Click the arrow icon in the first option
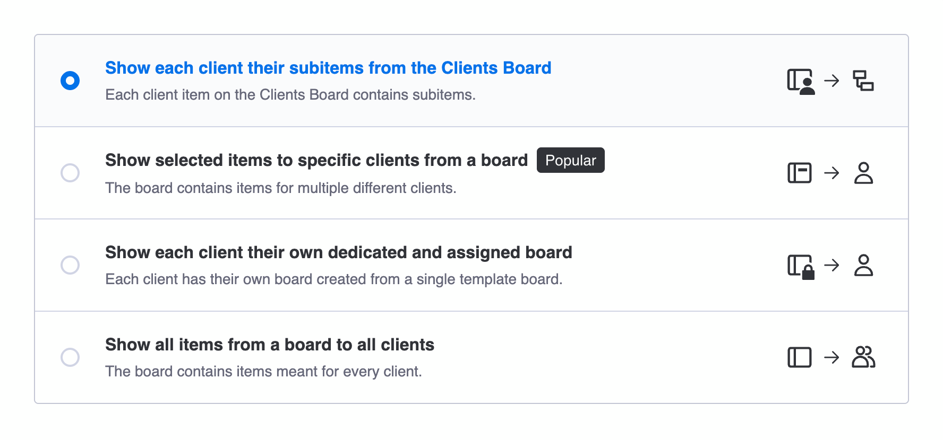This screenshot has height=440, width=943. (831, 81)
